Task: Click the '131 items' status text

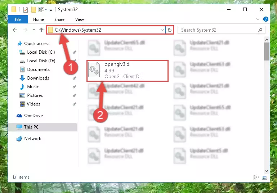Action: (21, 177)
